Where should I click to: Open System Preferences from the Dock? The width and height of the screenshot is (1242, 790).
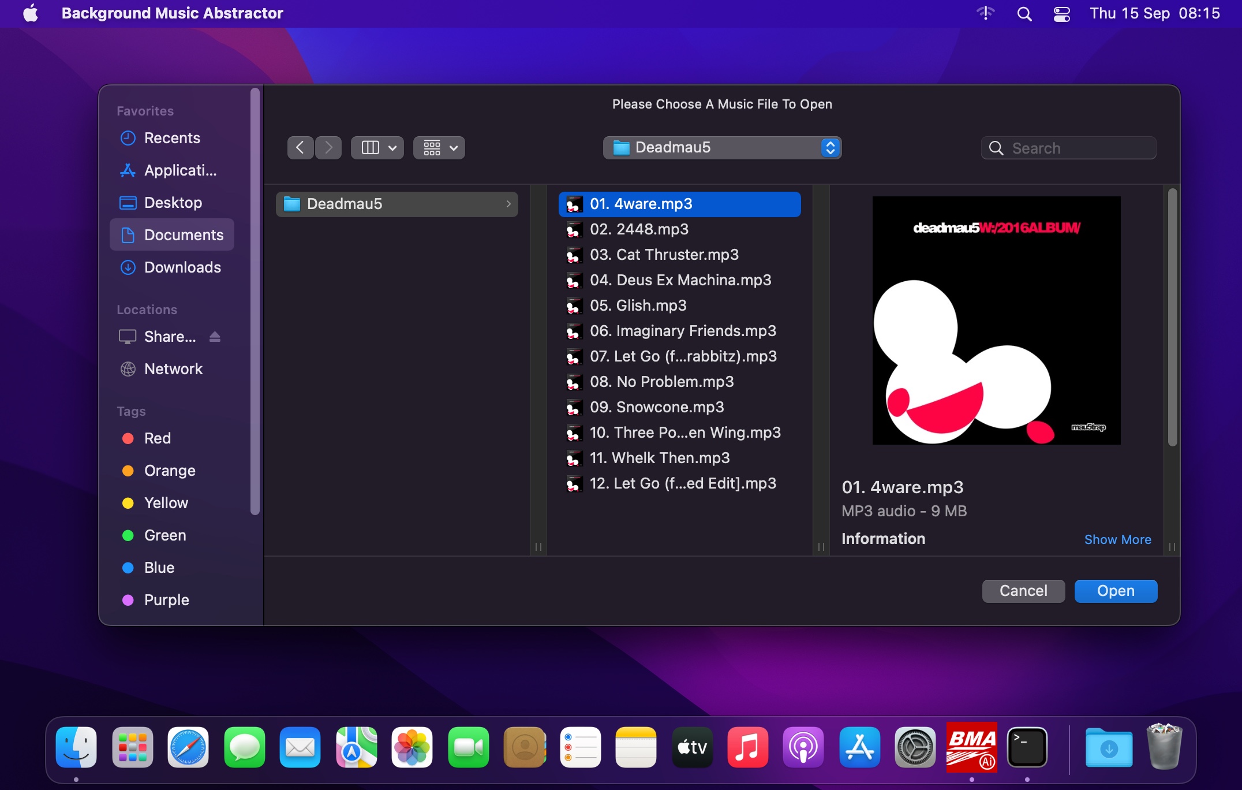(915, 747)
